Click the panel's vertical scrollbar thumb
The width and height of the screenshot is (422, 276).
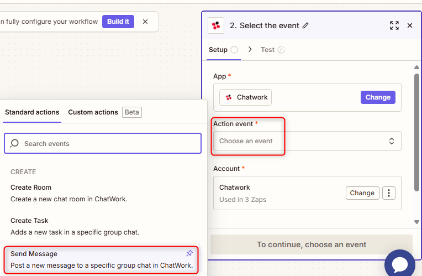pos(416,133)
